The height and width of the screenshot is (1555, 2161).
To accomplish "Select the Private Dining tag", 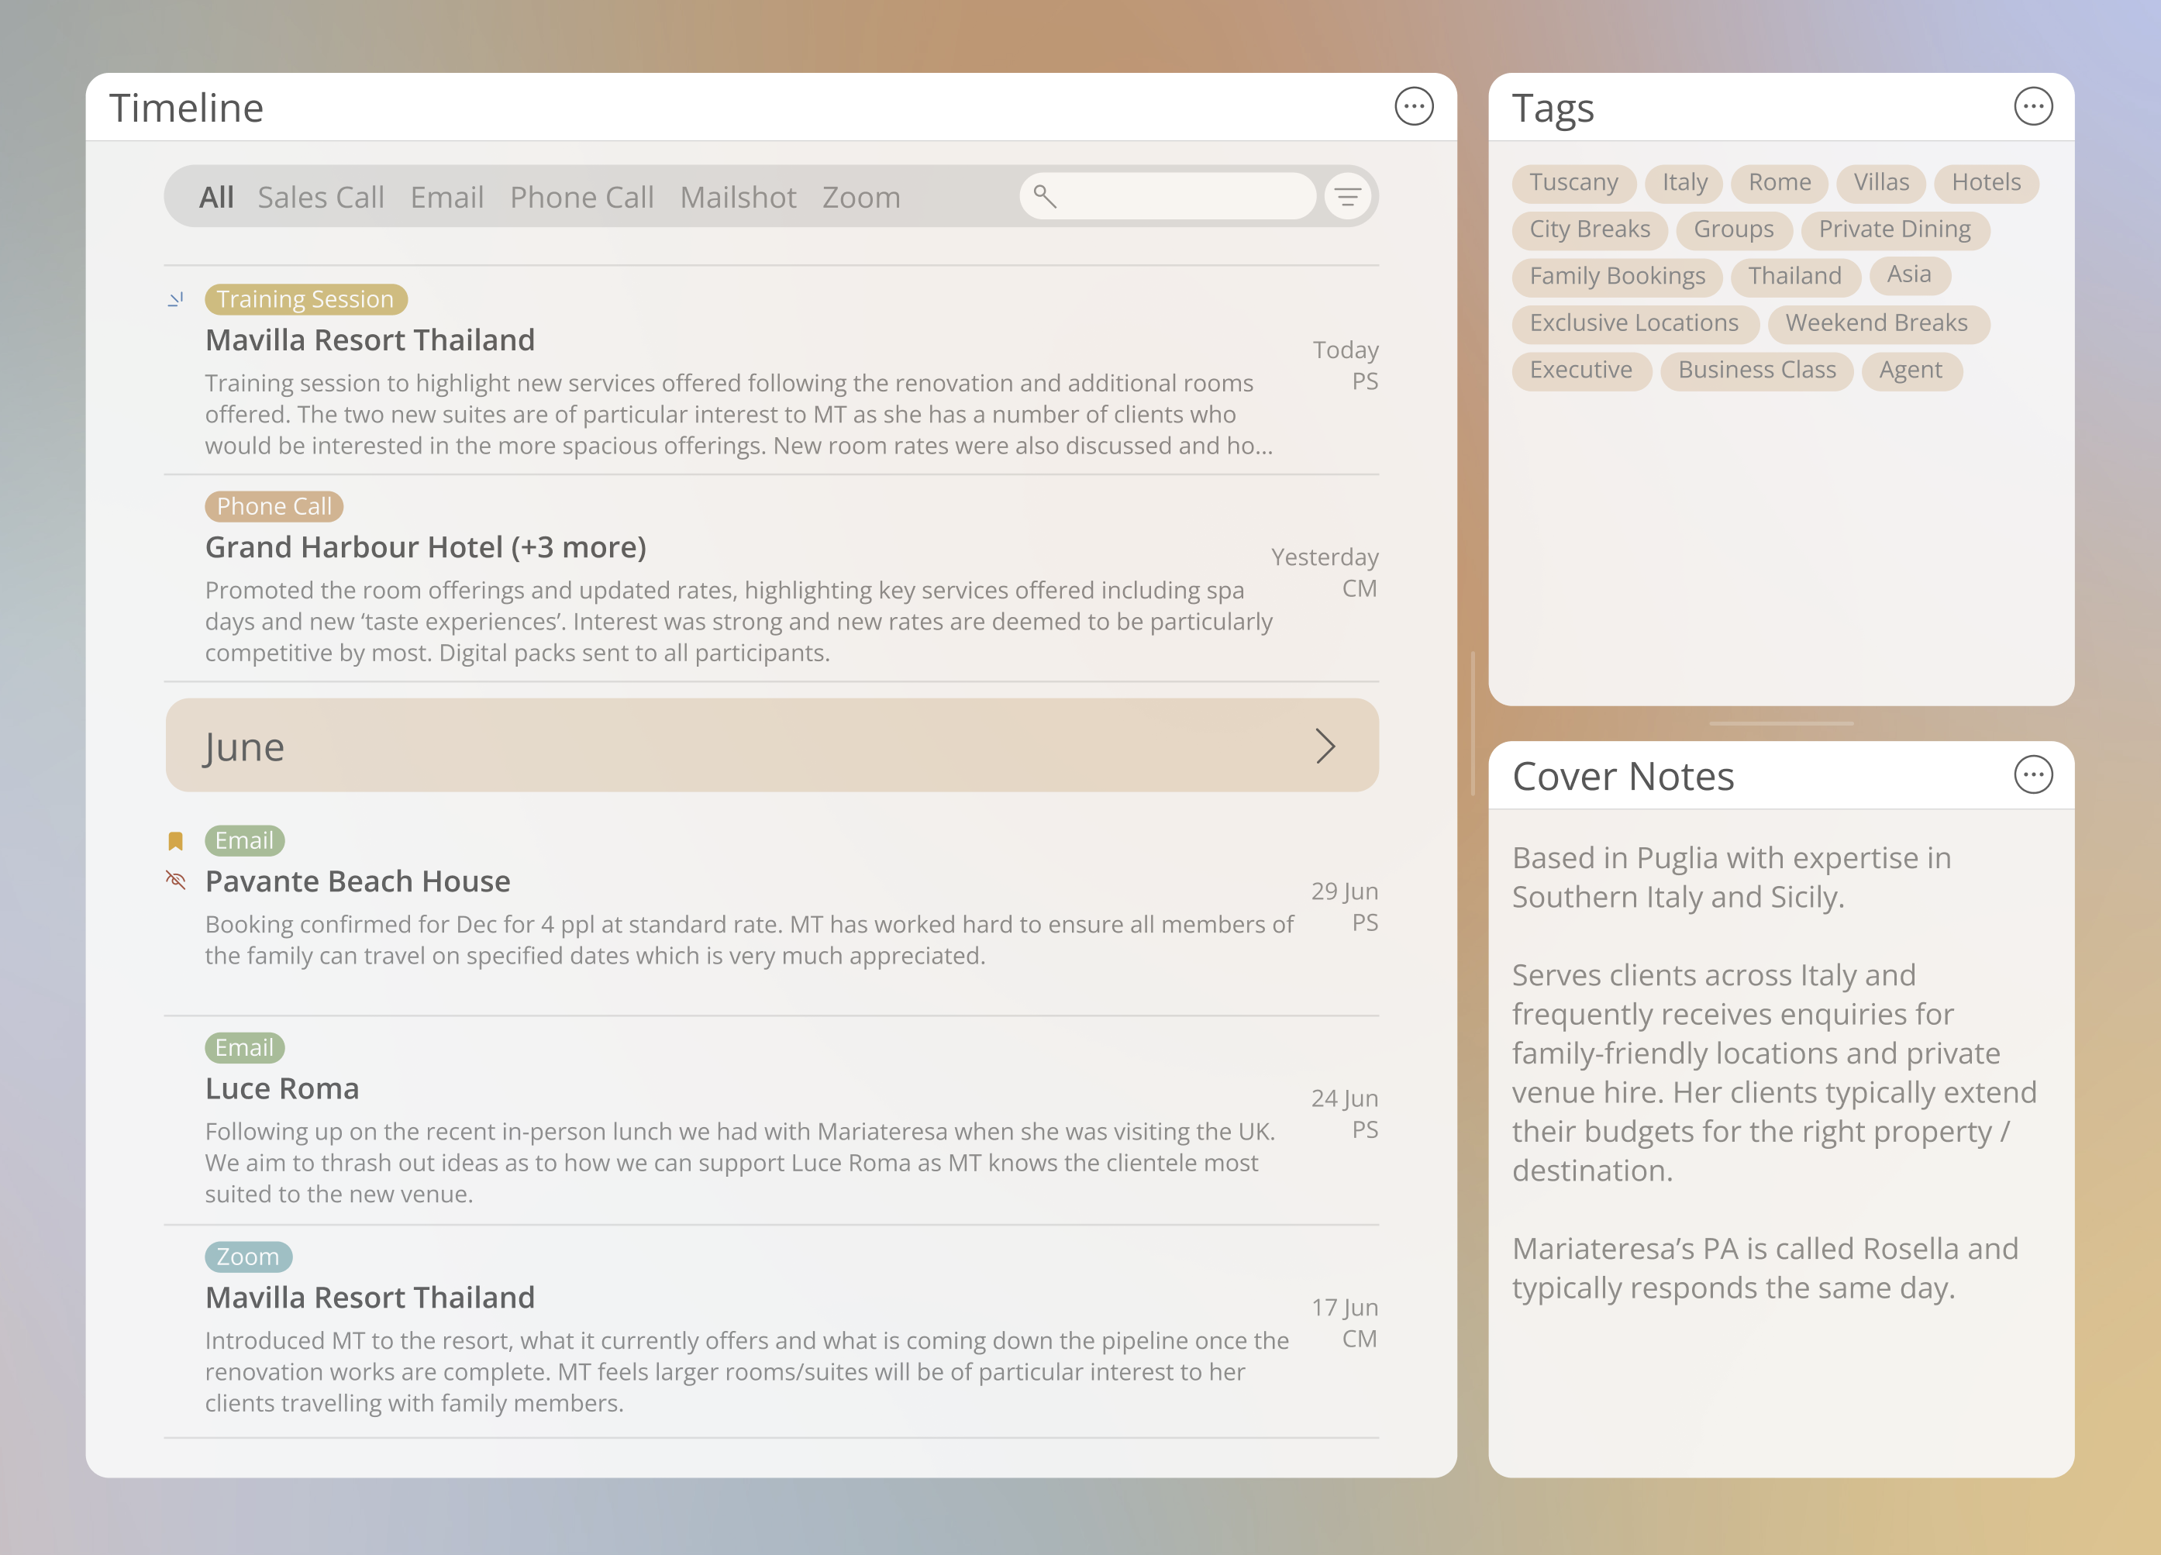I will coord(1894,229).
